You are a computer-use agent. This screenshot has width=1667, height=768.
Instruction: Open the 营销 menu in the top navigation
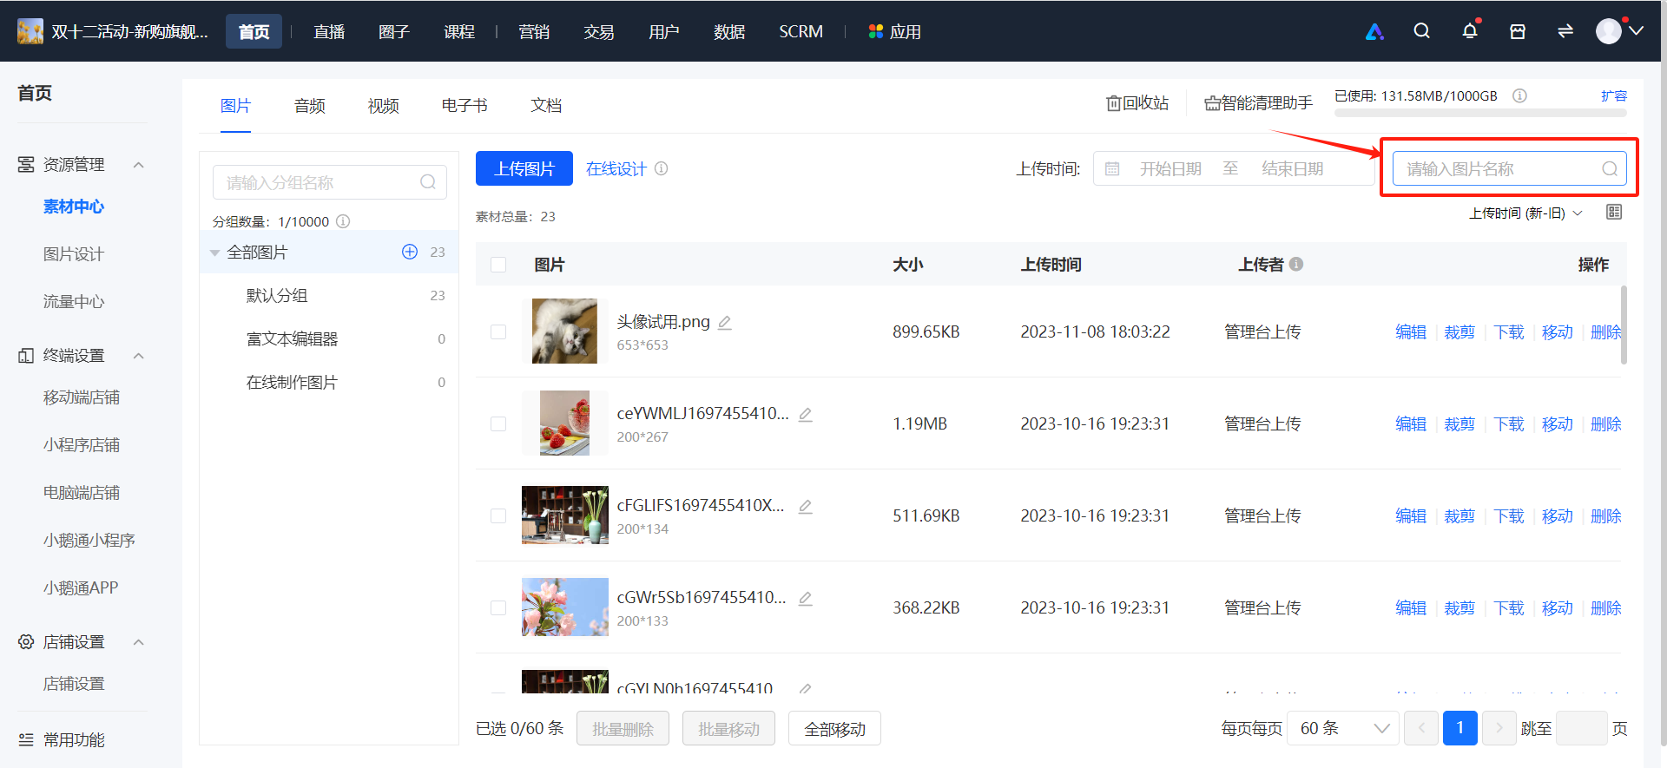point(534,32)
